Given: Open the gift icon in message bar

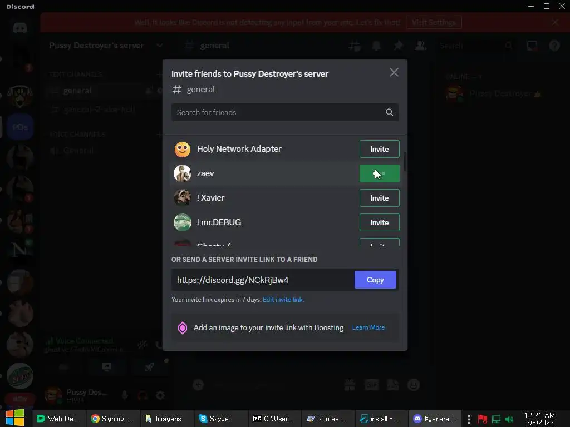Looking at the screenshot, I should tap(350, 385).
